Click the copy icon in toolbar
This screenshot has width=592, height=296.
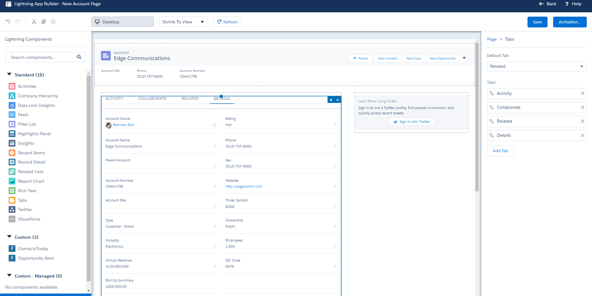pos(44,22)
